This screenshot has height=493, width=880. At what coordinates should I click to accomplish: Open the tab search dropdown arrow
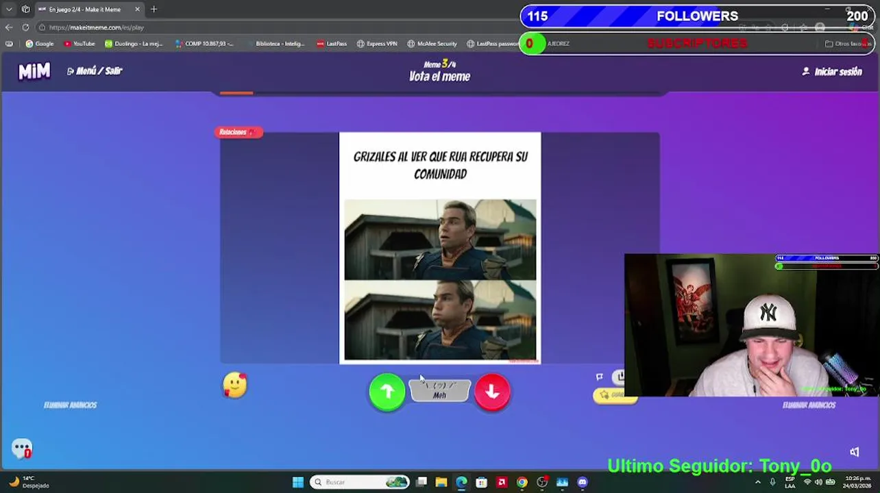(x=9, y=10)
